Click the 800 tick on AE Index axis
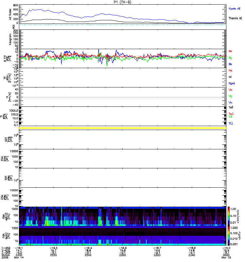This screenshot has height=262, width=245. 16,5
